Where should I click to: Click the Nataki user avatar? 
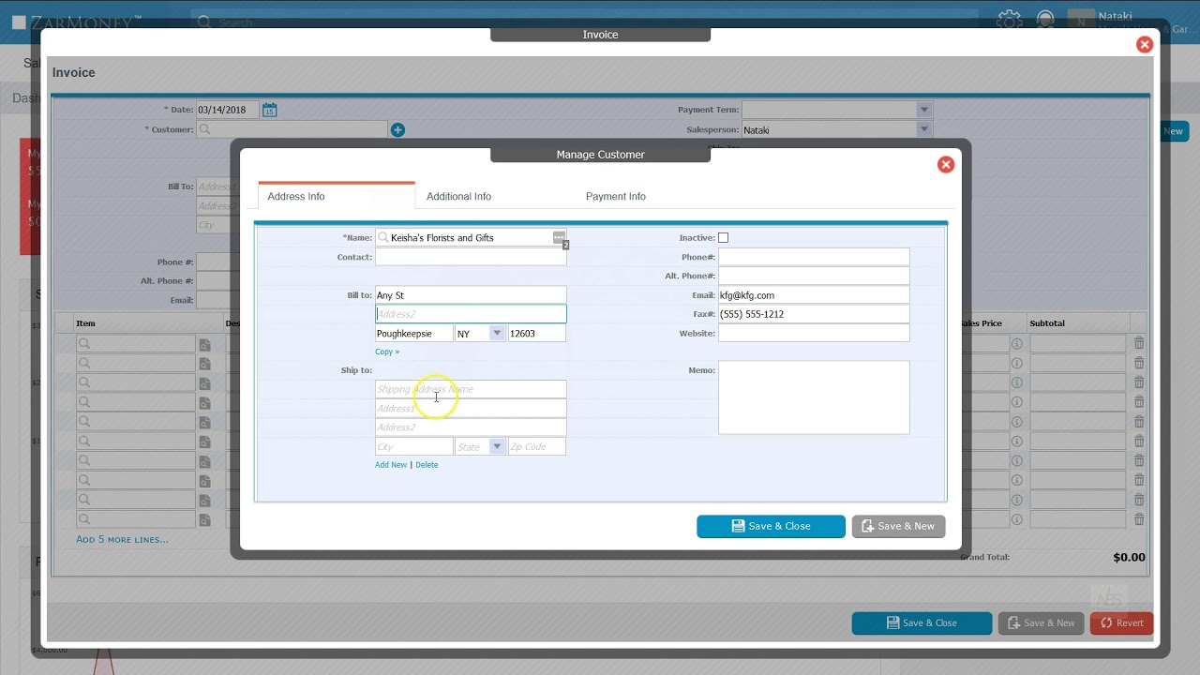pyautogui.click(x=1081, y=22)
